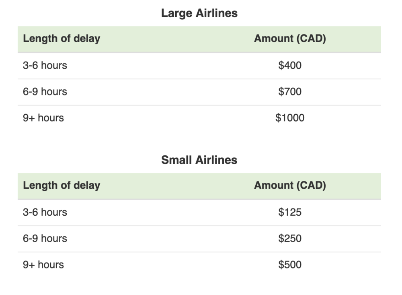Click the $250 compensation amount
The width and height of the screenshot is (402, 295).
[x=290, y=239]
